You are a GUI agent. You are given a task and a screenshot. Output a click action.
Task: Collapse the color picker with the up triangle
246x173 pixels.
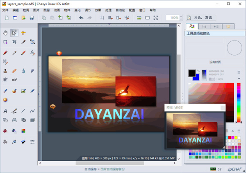(x=239, y=78)
